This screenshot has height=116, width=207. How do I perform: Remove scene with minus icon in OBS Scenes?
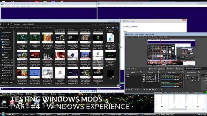point(129,90)
